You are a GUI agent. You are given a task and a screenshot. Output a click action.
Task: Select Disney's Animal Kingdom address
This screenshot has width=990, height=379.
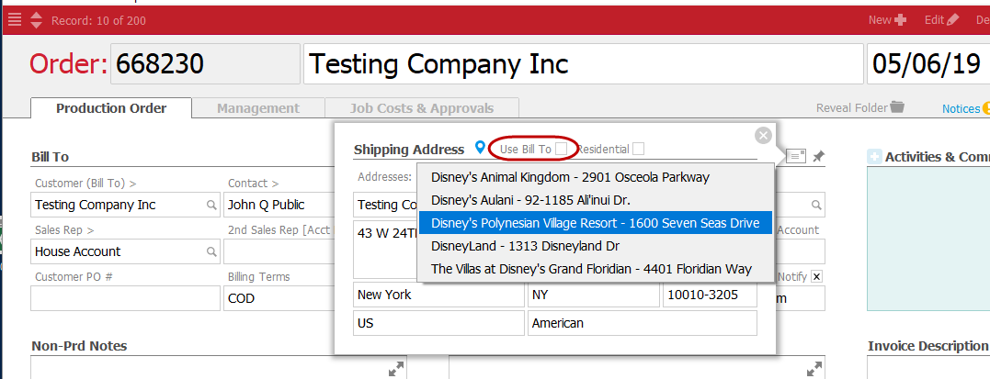pos(595,177)
